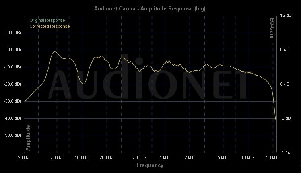Viewport: 301px width, 173px height.
Task: Click the '10 kHz' frequency axis label
Action: point(247,158)
